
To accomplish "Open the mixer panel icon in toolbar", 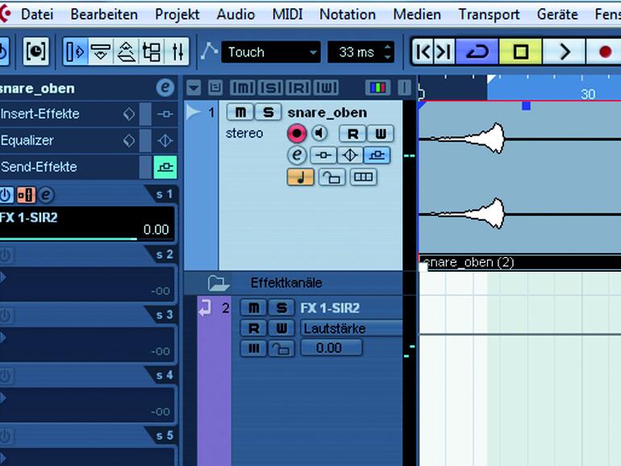I will 177,52.
